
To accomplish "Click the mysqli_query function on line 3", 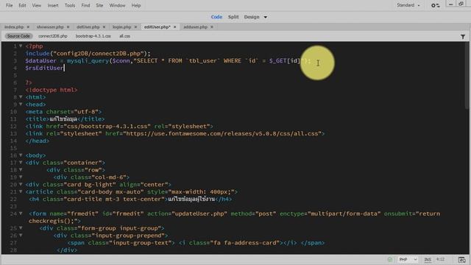I will click(x=88, y=61).
